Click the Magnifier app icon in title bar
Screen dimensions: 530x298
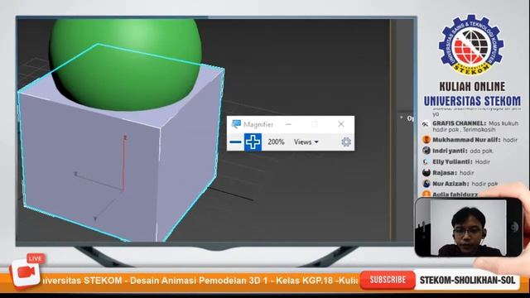(x=236, y=124)
